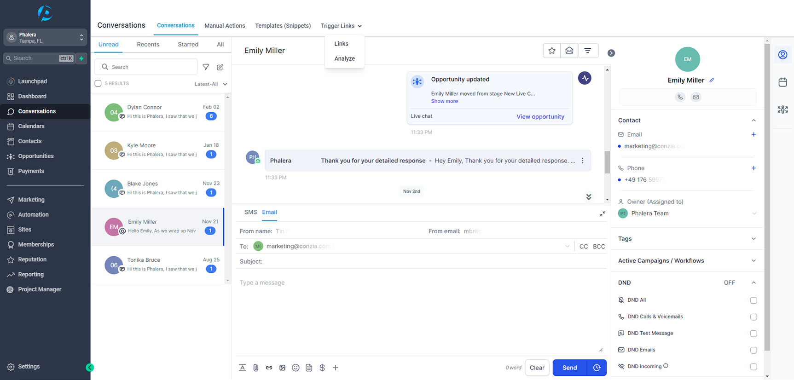
Task: Edit Emily Miller's name pencil icon
Action: tap(712, 80)
